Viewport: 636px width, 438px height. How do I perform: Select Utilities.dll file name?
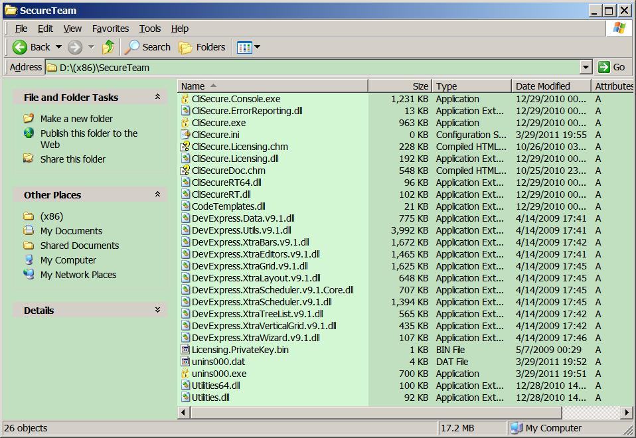(x=211, y=398)
